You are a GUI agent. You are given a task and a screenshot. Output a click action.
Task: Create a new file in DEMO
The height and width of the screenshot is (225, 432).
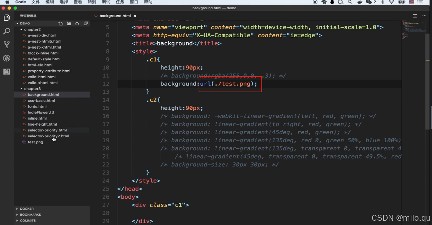point(61,23)
